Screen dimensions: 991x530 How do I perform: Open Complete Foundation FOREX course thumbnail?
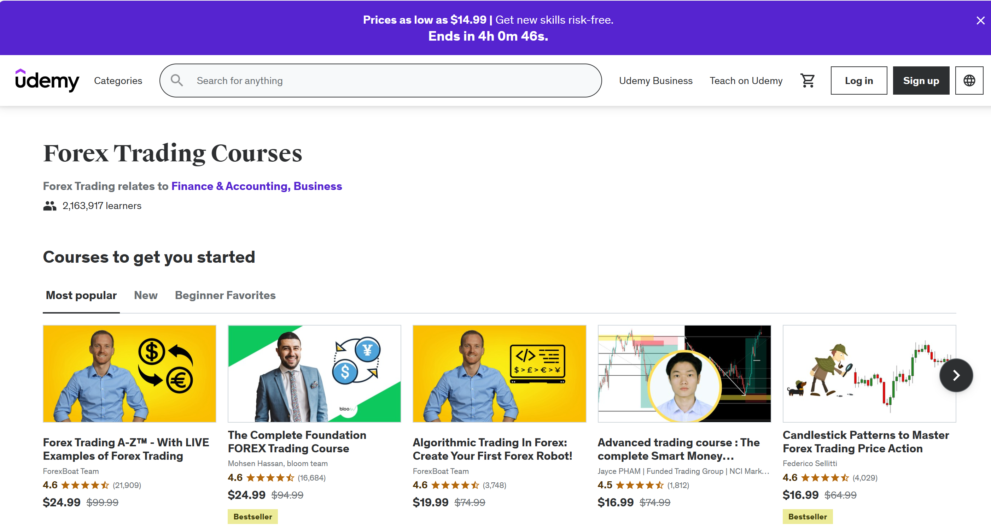click(x=314, y=373)
